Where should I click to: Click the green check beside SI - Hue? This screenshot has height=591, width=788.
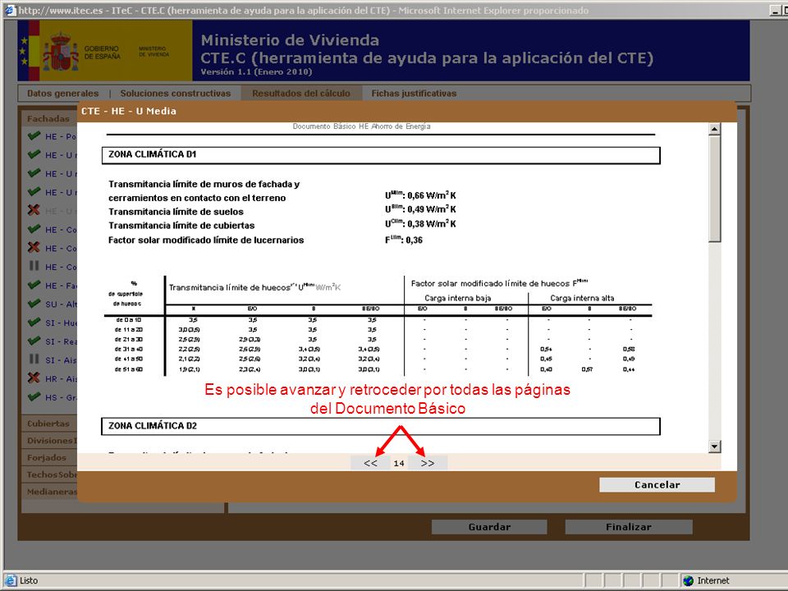click(34, 322)
